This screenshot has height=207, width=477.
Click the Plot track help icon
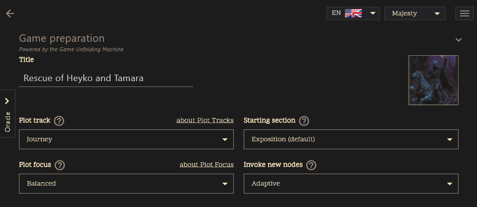[59, 121]
